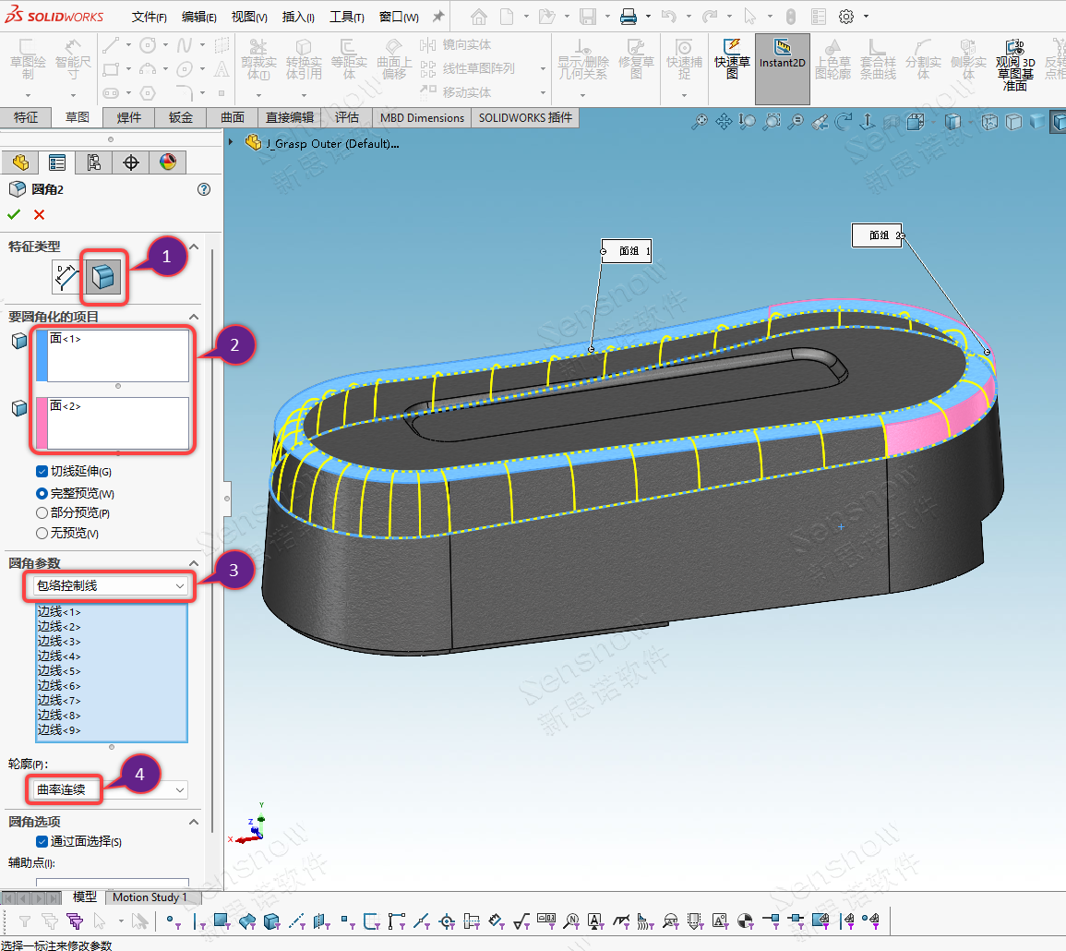Image resolution: width=1066 pixels, height=951 pixels.
Task: Open the 插入 menu
Action: 295,18
